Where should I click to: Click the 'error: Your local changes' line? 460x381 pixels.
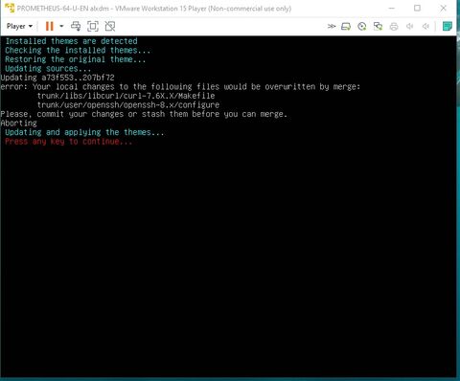point(180,86)
